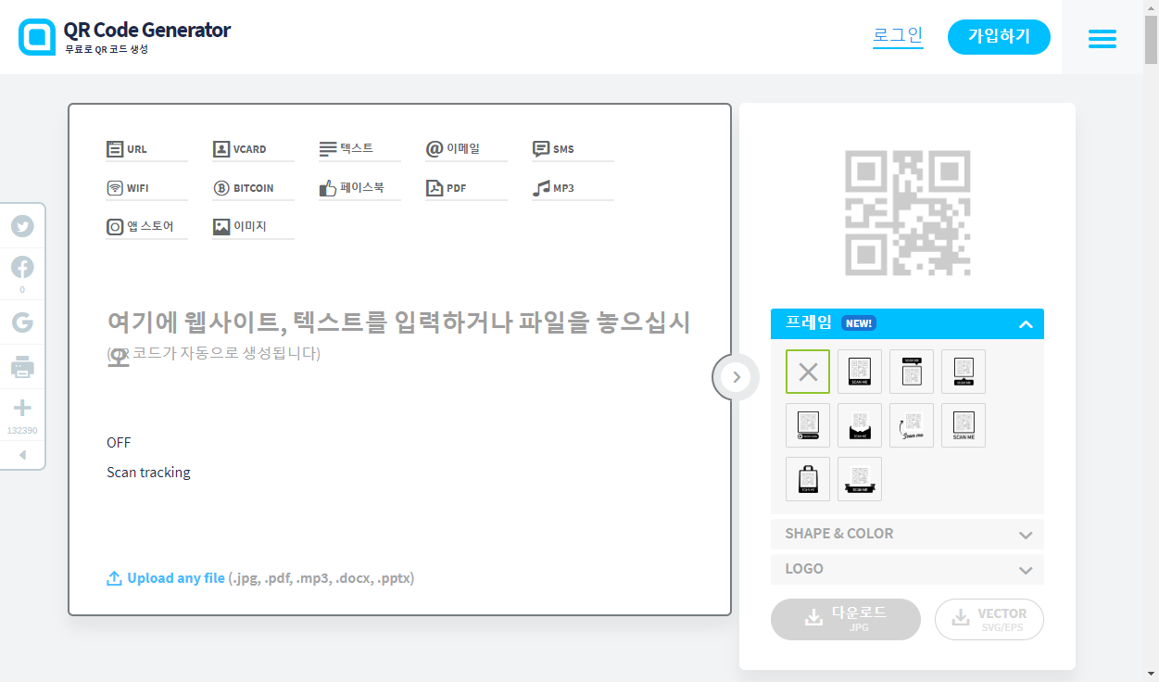Image resolution: width=1159 pixels, height=682 pixels.
Task: Share via the Twitter sidebar icon
Action: (x=22, y=226)
